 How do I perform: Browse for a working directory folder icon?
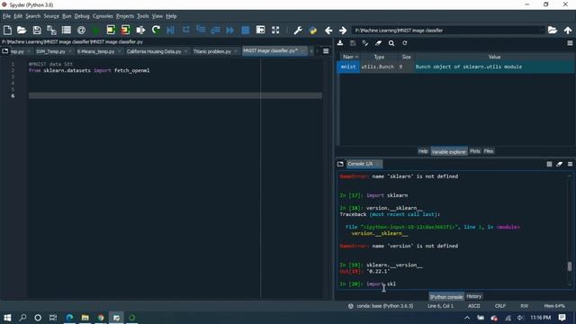553,30
